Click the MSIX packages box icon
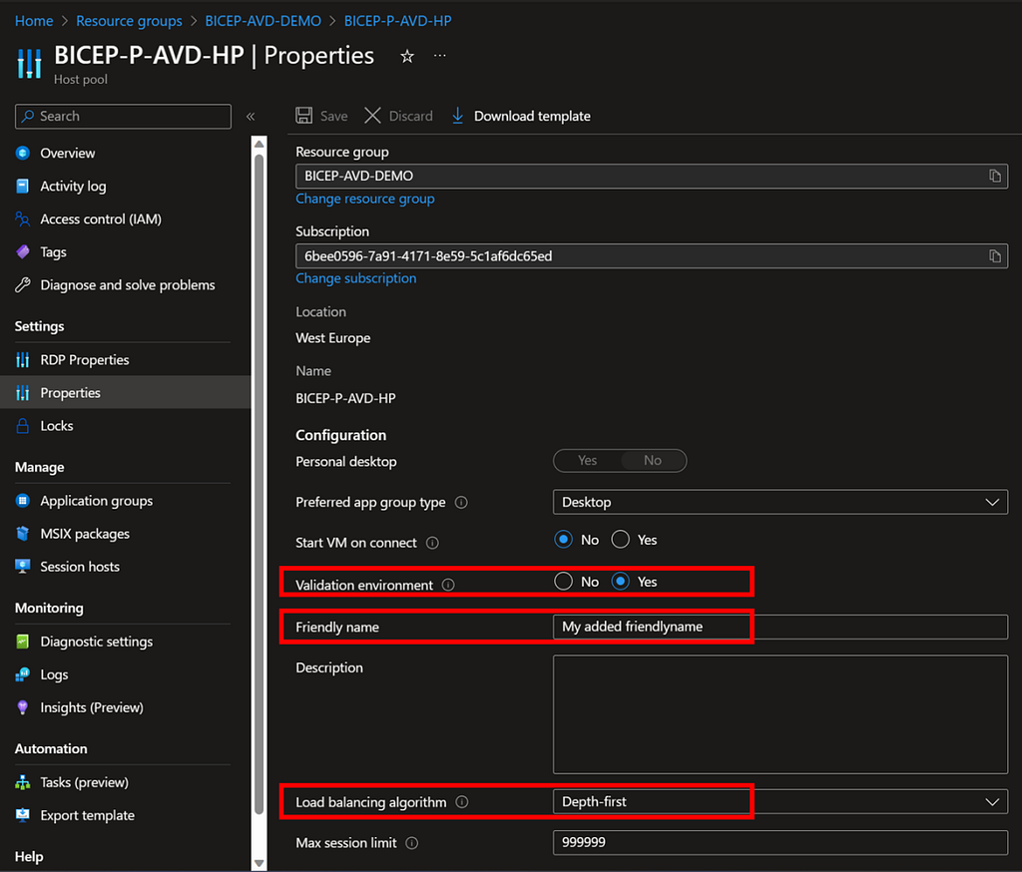1022x872 pixels. [x=23, y=534]
